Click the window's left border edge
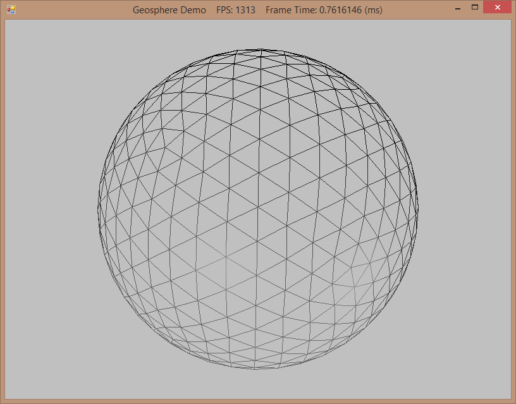The width and height of the screenshot is (516, 404). [x=2, y=209]
